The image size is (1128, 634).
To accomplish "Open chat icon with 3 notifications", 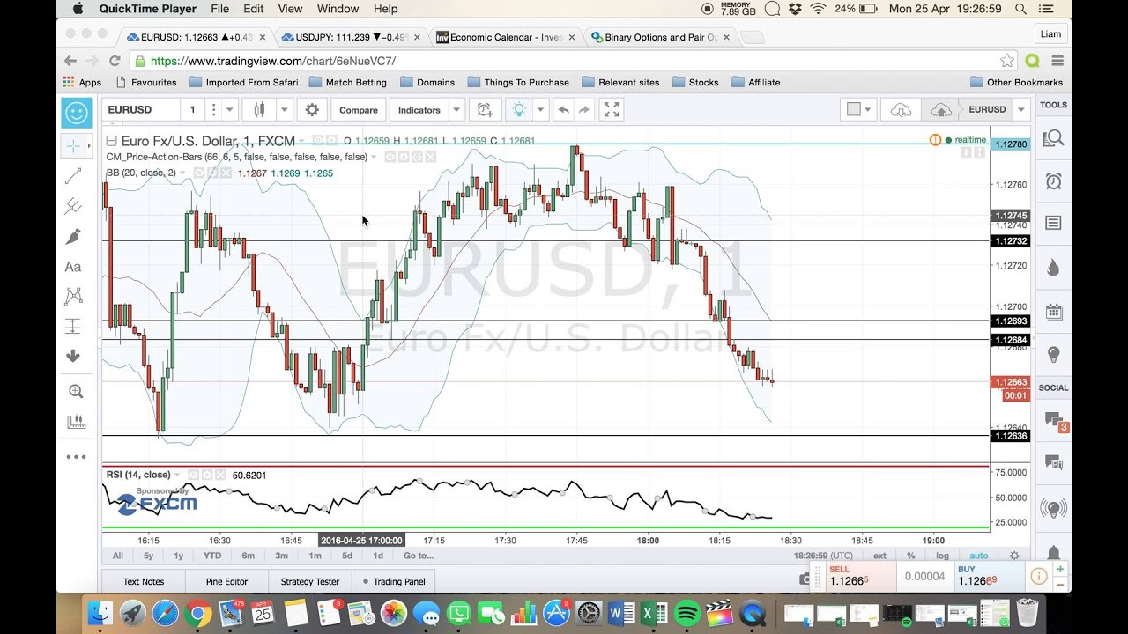I will pos(1053,421).
